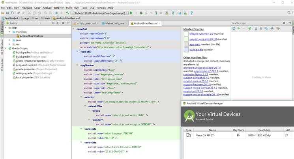Attach a Gradle project with the plus icon

[x=239, y=28]
